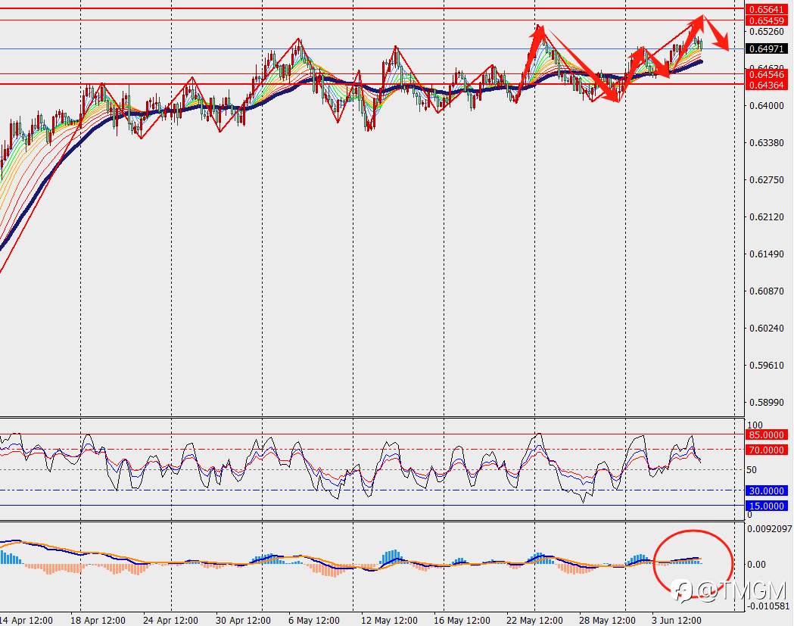The height and width of the screenshot is (626, 794).
Task: Select the current price tag 0.64971
Action: tap(767, 49)
